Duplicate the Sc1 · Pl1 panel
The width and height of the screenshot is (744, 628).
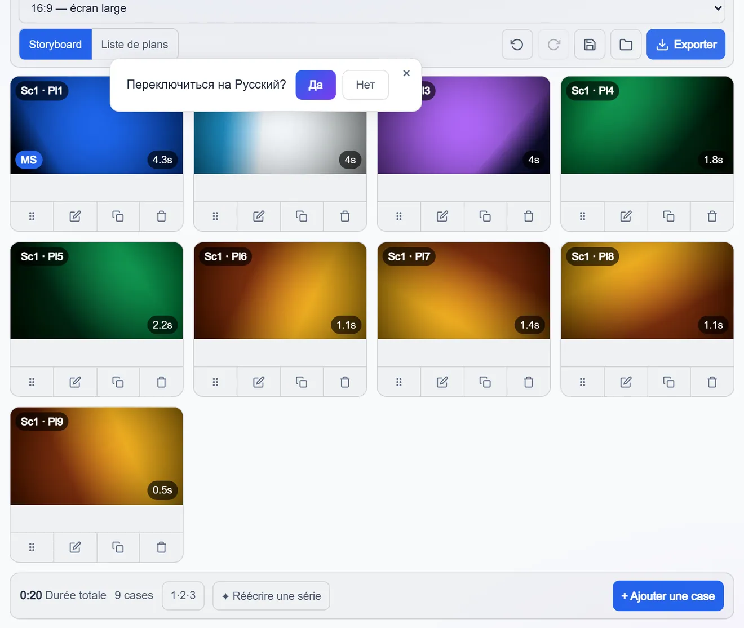point(118,216)
